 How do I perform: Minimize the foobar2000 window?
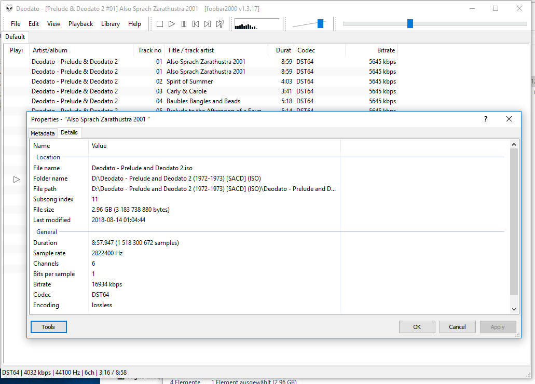[x=472, y=8]
